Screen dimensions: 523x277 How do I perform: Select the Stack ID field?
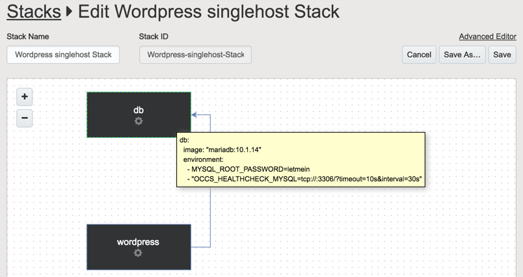point(195,55)
